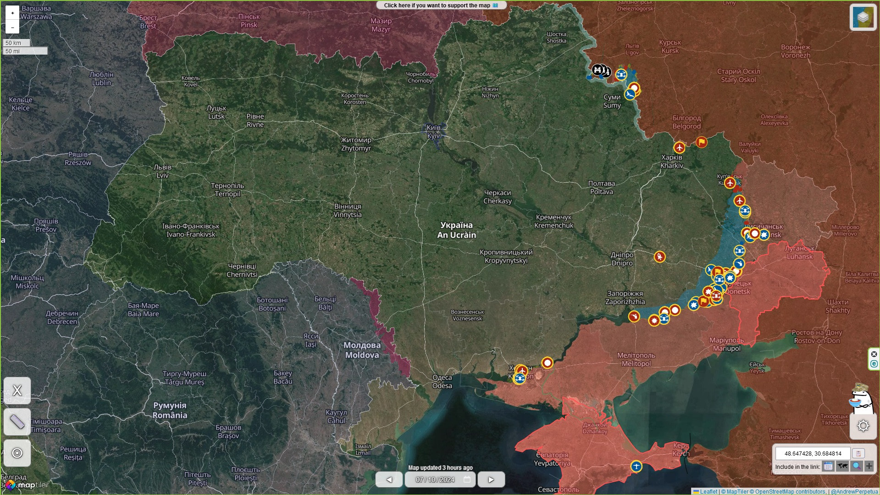Copy coordinates with the clipboard icon
Screen dimensions: 880x495
[858, 453]
